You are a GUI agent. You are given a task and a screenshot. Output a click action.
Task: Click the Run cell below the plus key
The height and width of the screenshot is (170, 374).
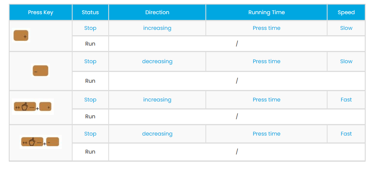[x=90, y=44]
